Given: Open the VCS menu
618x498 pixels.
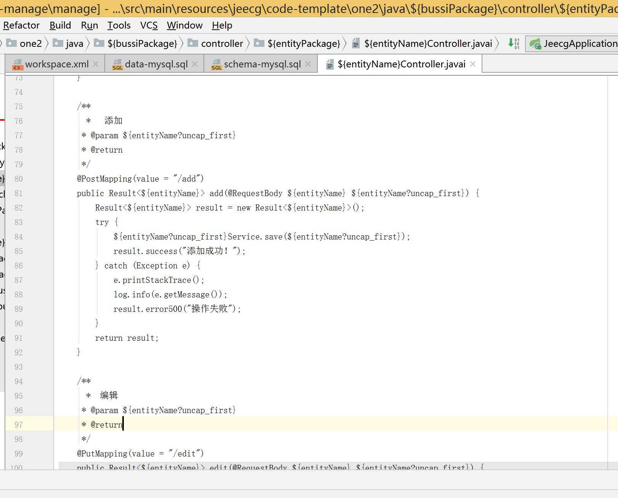Looking at the screenshot, I should click(x=149, y=25).
